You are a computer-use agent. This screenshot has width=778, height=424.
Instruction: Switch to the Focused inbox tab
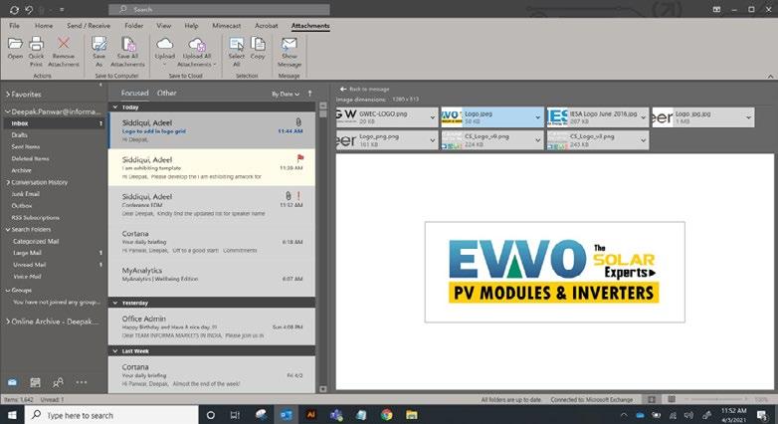pyautogui.click(x=134, y=93)
